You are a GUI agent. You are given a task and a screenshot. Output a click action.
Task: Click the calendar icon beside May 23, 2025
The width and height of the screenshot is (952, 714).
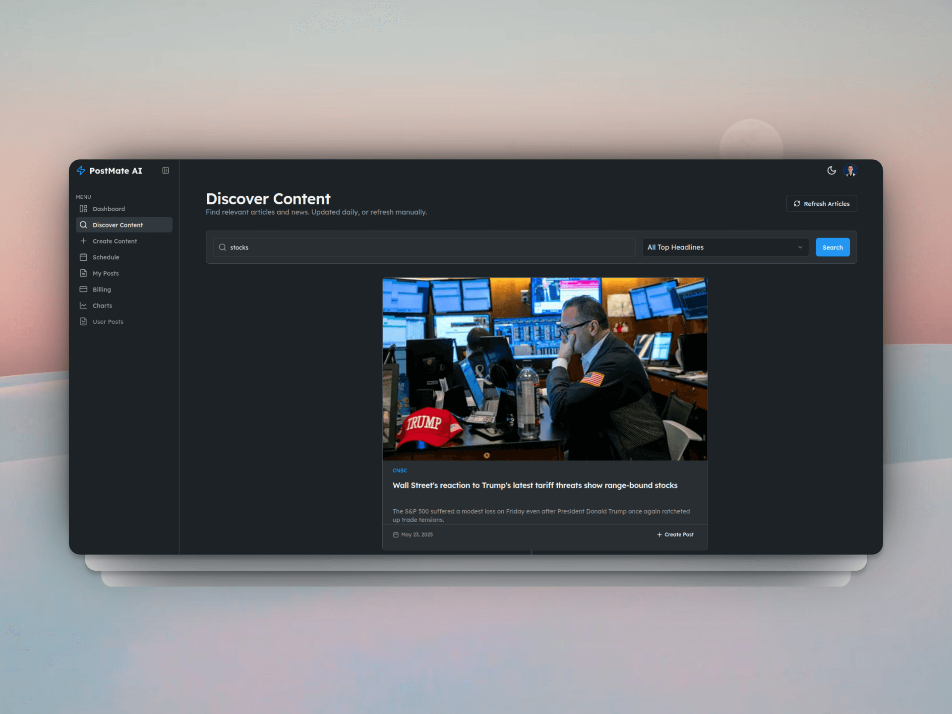396,535
